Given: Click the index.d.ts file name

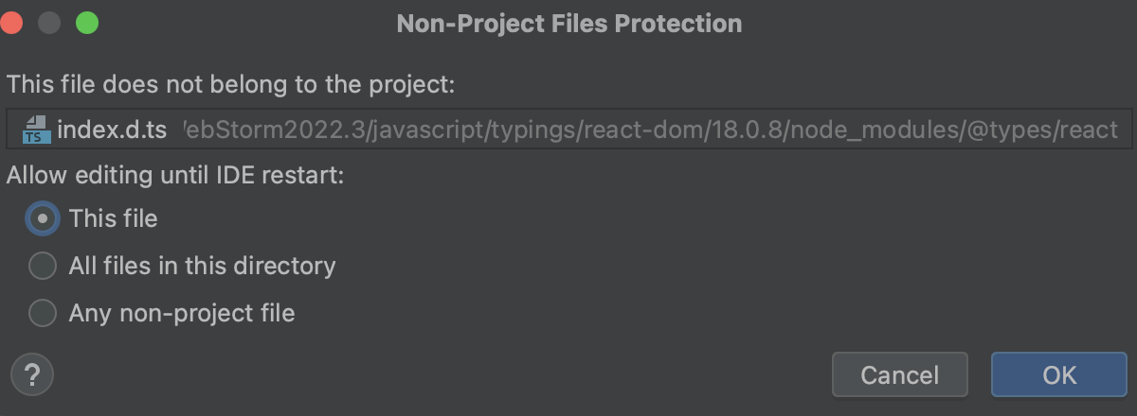Looking at the screenshot, I should pyautogui.click(x=112, y=130).
